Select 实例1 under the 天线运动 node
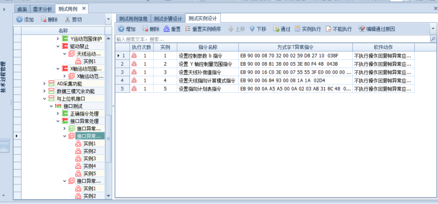This screenshot has width=438, height=204. 90,62
